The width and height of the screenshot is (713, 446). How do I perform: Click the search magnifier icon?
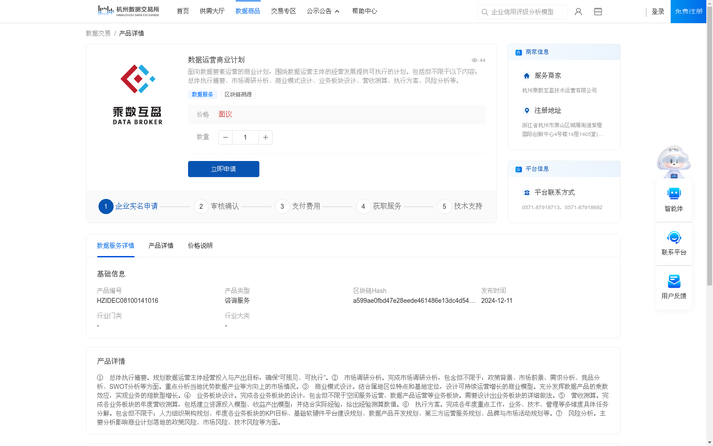pos(485,12)
